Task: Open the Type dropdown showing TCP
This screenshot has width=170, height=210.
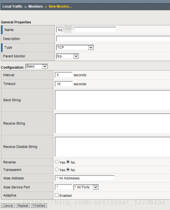Action: [75, 47]
